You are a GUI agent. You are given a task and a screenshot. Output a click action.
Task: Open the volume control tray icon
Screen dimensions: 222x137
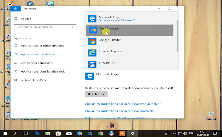tap(185, 133)
